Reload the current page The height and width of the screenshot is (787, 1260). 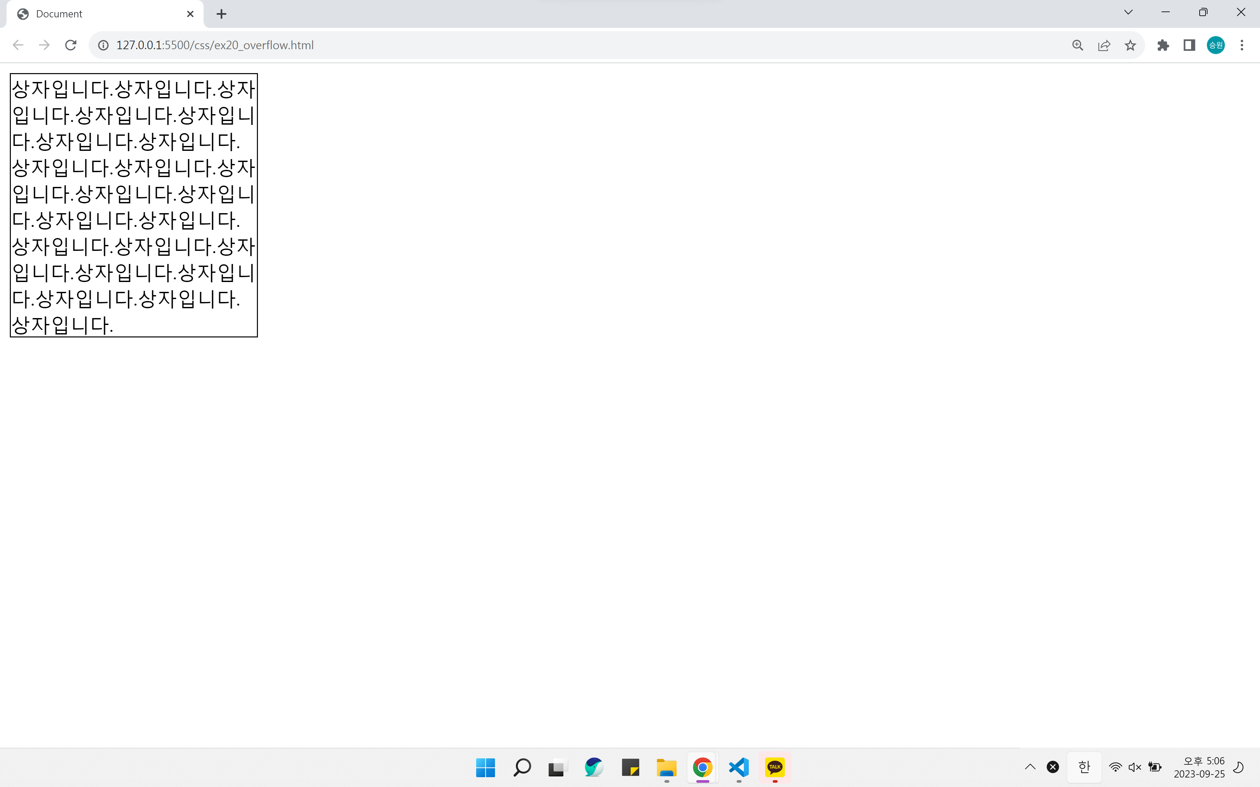tap(71, 45)
